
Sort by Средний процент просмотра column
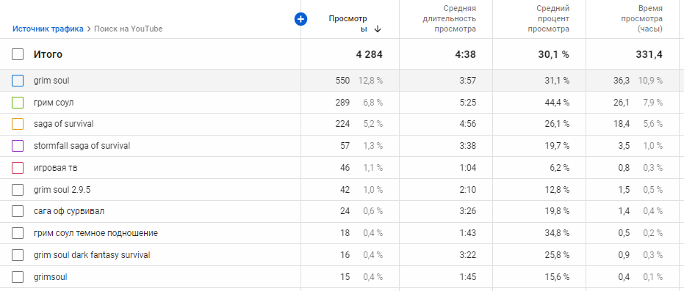(548, 19)
